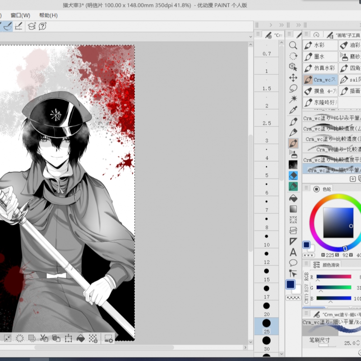Choose brush size 20 preset
Viewport: 361px width, 361px height.
coord(266,309)
